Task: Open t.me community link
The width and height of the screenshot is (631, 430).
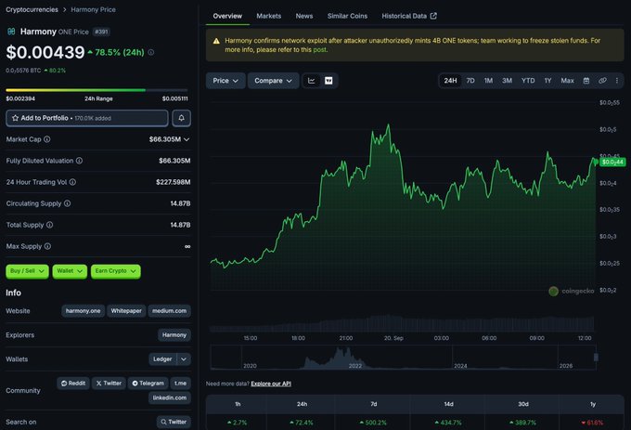Action: tap(180, 384)
